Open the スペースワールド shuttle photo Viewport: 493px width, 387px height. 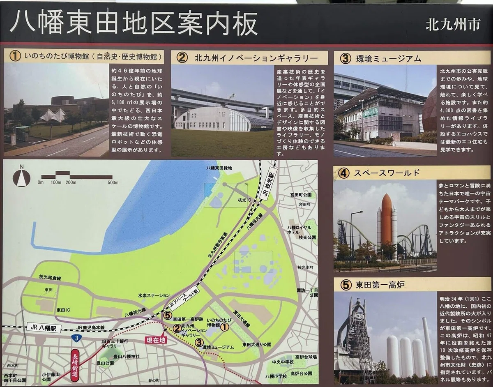385,226
